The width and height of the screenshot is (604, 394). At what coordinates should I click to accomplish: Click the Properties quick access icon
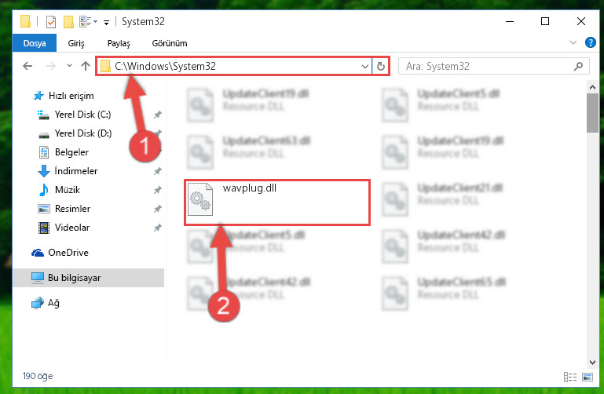tap(51, 21)
